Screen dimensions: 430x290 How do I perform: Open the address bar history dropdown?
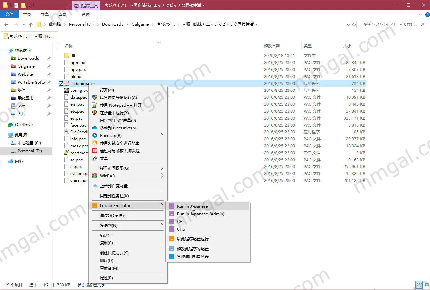(348, 24)
